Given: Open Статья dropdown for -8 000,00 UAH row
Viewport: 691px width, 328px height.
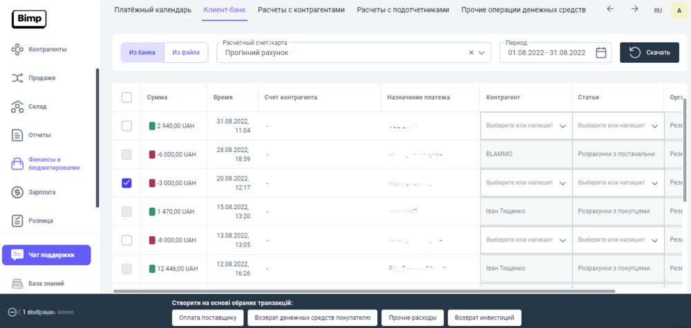Looking at the screenshot, I should [x=654, y=240].
